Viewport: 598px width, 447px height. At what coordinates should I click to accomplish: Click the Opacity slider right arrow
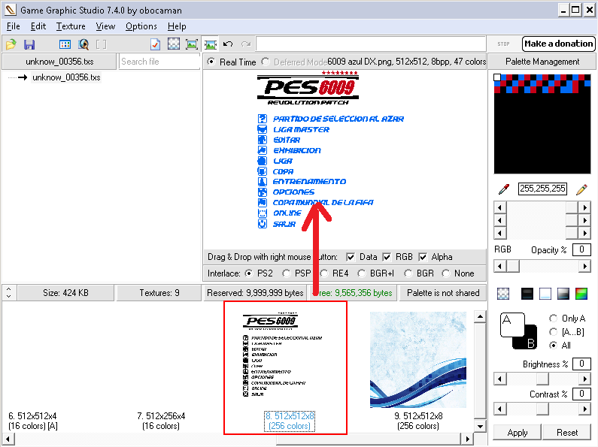pos(584,266)
